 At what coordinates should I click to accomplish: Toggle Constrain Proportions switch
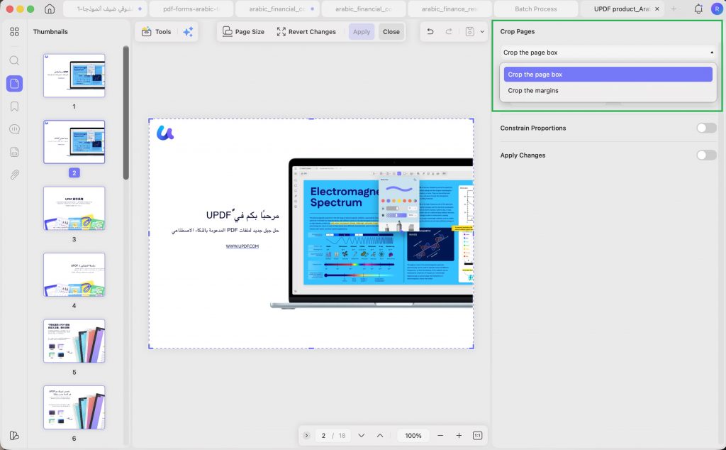(x=706, y=128)
